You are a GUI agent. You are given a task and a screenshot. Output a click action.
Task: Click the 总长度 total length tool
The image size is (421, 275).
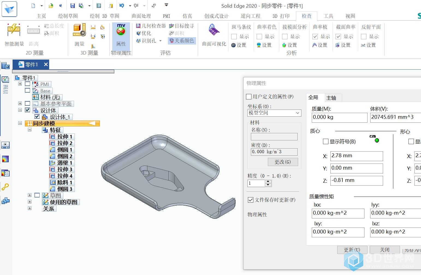(54, 26)
